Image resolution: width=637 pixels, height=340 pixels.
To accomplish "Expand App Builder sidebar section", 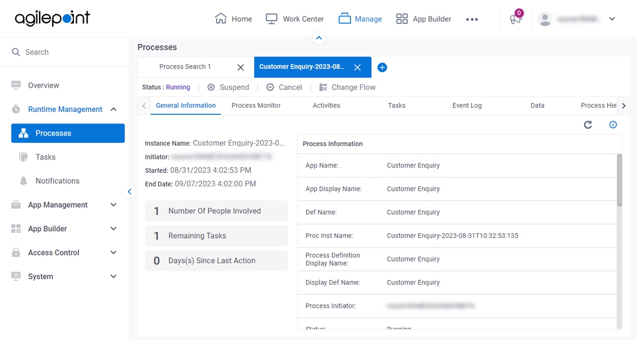I will pos(113,229).
